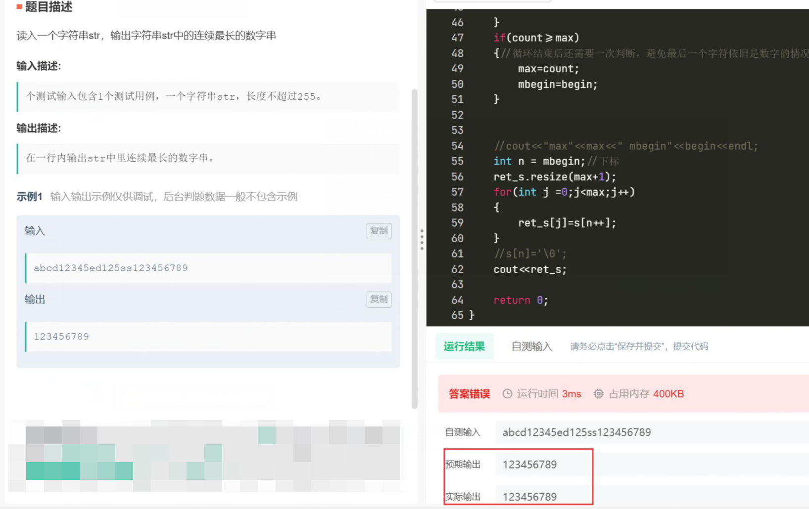809x509 pixels.
Task: Click the 占用内存 400KB value
Action: click(x=668, y=394)
